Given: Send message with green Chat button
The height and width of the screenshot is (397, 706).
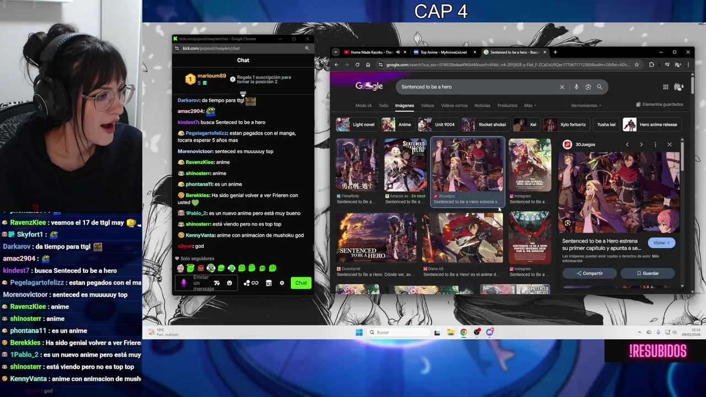Looking at the screenshot, I should click(x=301, y=283).
